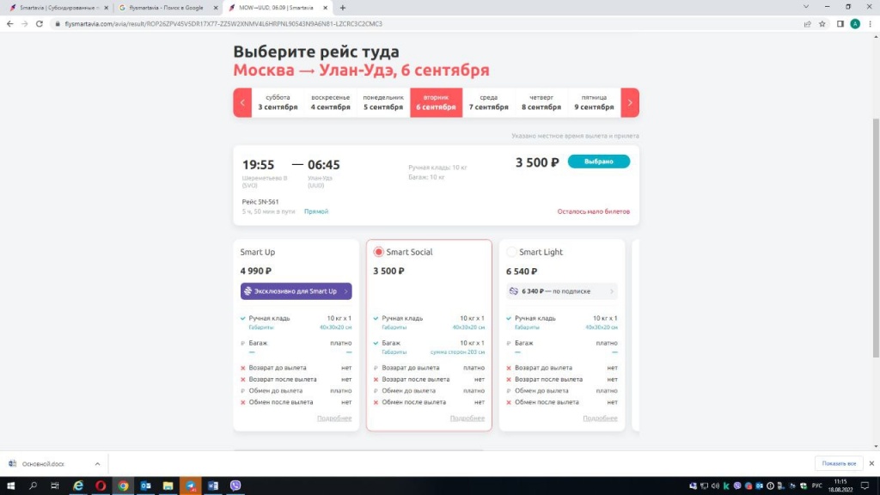
Task: Open Windows Start menu
Action: (x=10, y=486)
